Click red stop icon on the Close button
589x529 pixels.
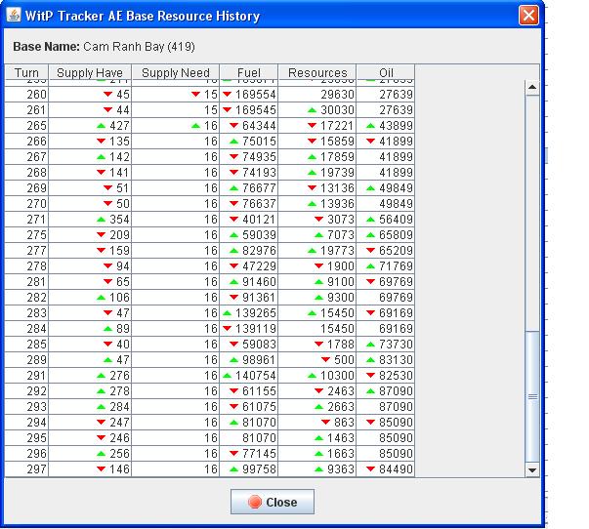(255, 502)
